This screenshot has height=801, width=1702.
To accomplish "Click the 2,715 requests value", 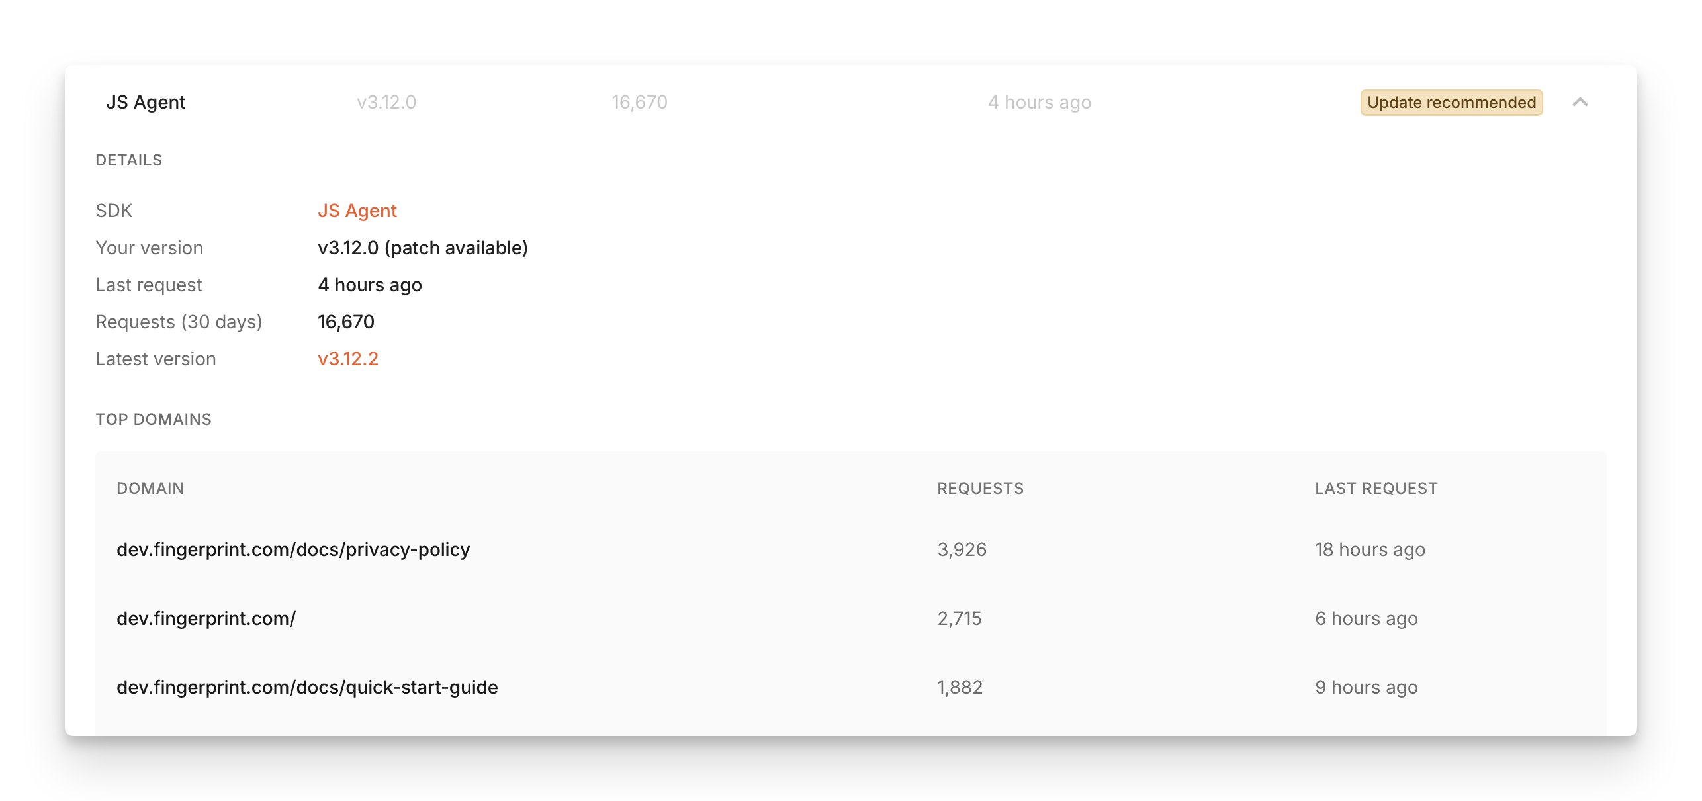I will 960,618.
